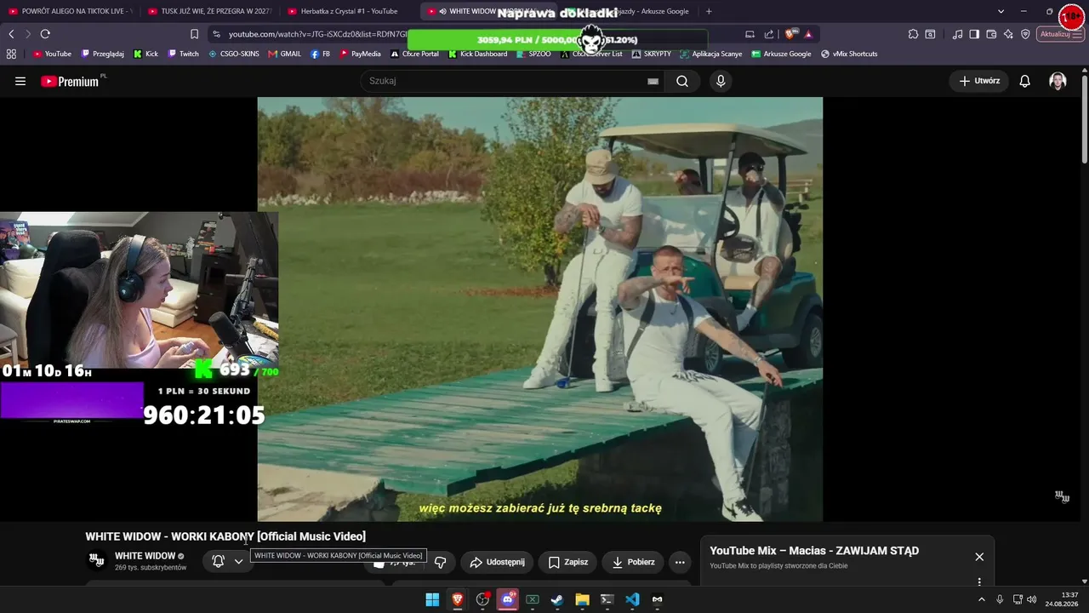Open the YouTube bookmark

pyautogui.click(x=52, y=54)
